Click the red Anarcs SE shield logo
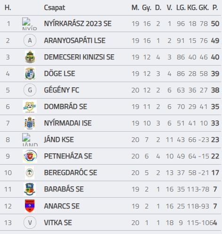Viewport: 222px width, 234px height. click(30, 206)
